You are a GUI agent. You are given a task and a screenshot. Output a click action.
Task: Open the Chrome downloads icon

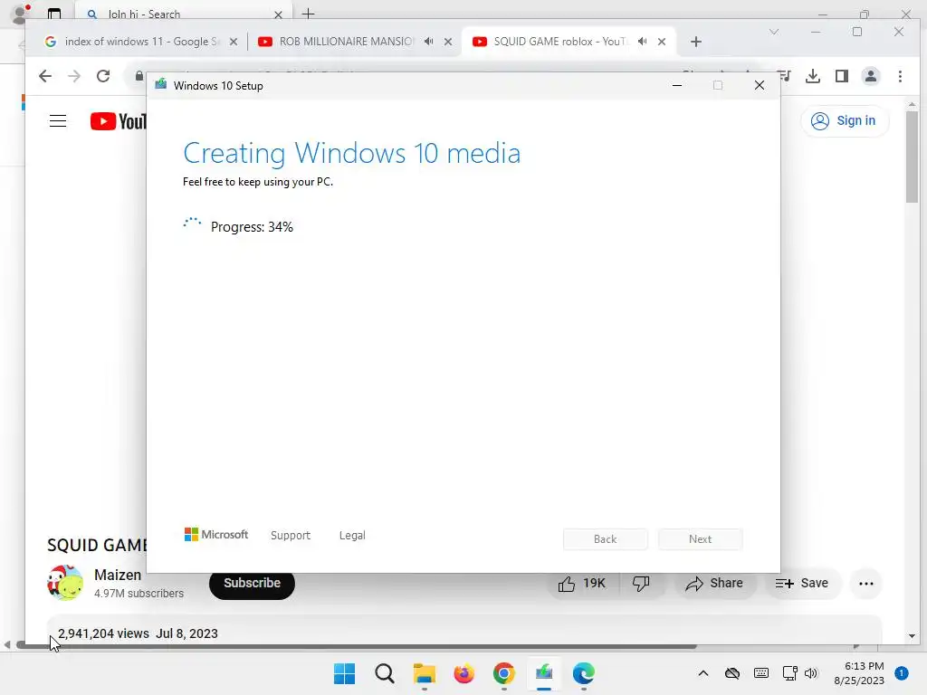813,76
